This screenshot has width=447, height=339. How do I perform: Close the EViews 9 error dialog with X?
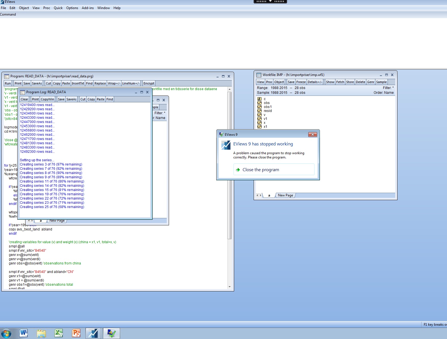click(312, 134)
